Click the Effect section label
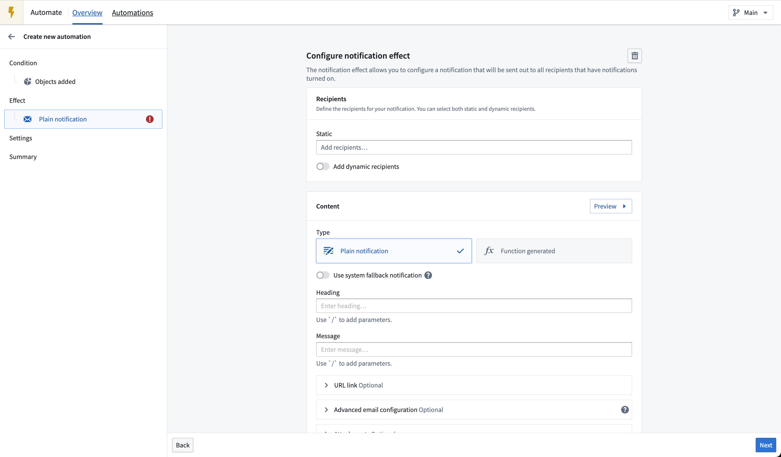The height and width of the screenshot is (457, 781). click(17, 100)
